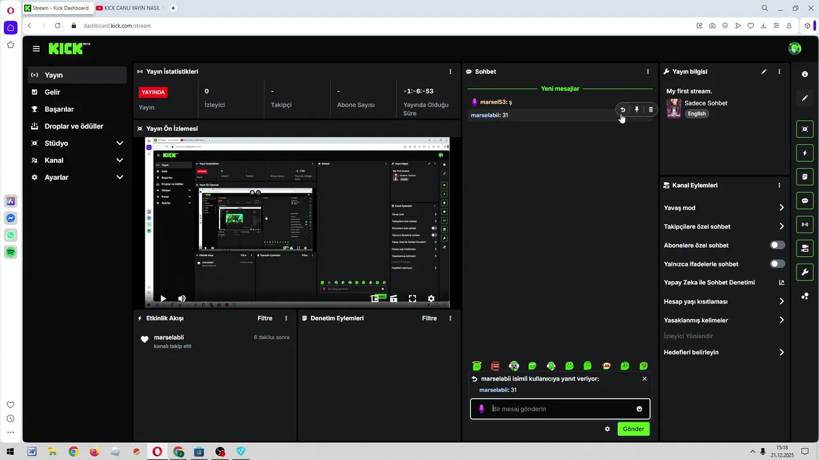Open Etkinlik Akışı panel three-dot menu
Viewport: 819px width, 460px height.
coord(286,318)
